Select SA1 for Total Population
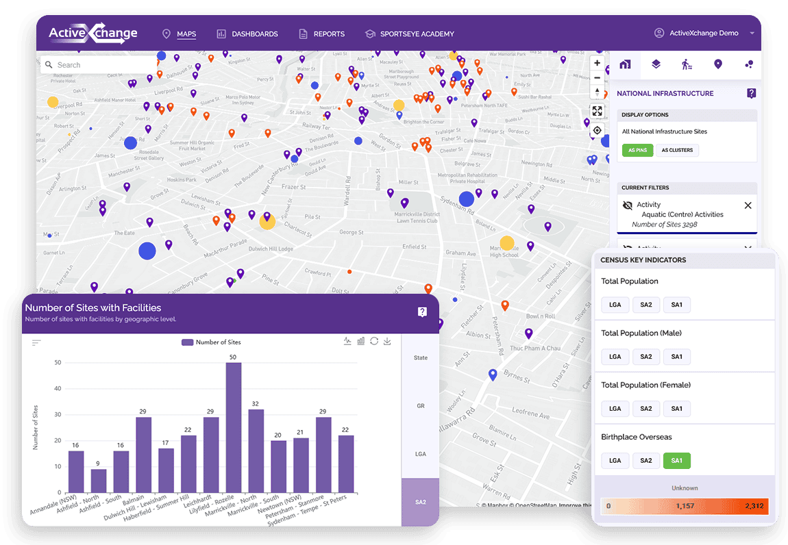 coord(676,305)
